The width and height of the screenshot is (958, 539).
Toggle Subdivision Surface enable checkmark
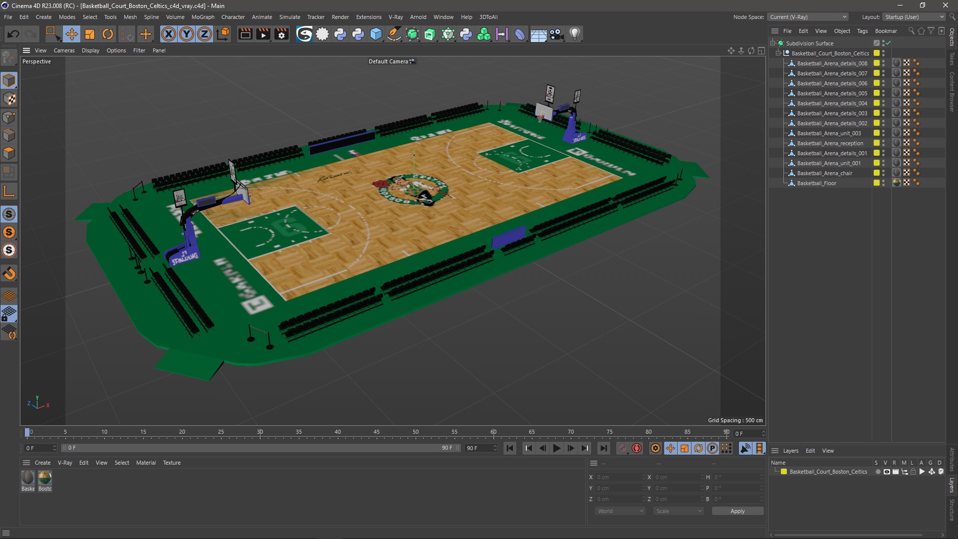coord(889,43)
